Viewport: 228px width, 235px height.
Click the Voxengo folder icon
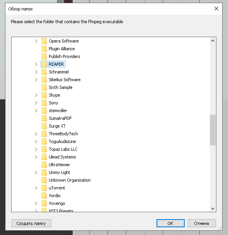pyautogui.click(x=44, y=203)
